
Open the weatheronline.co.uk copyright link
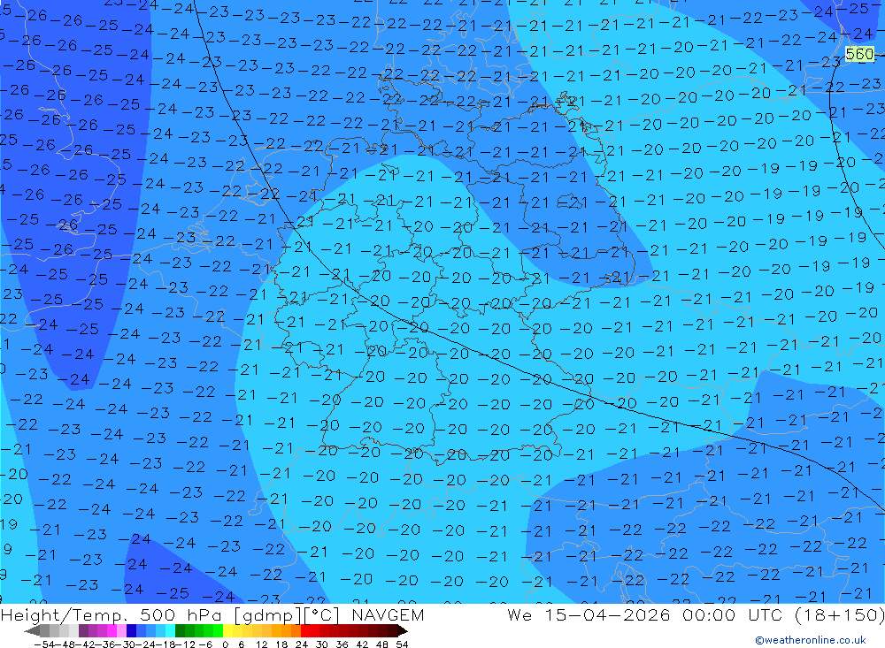(x=811, y=639)
